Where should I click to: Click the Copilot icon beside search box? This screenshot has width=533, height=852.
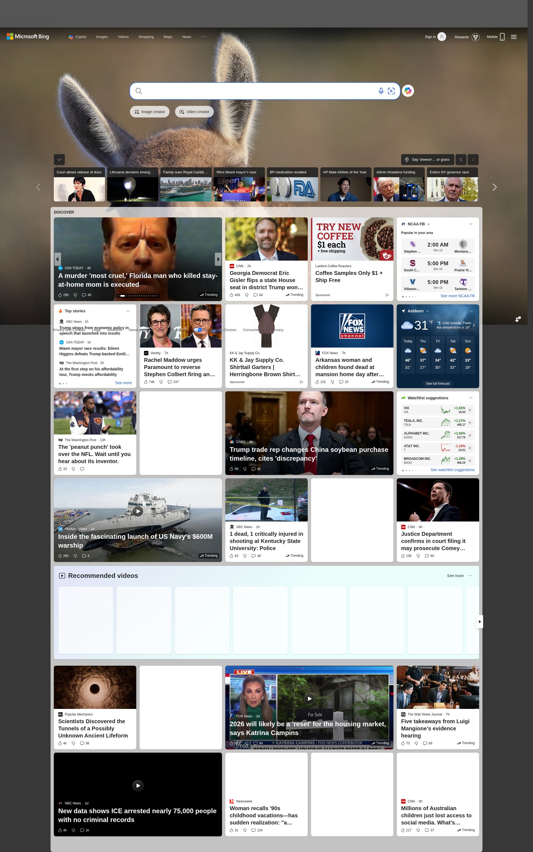coord(408,91)
